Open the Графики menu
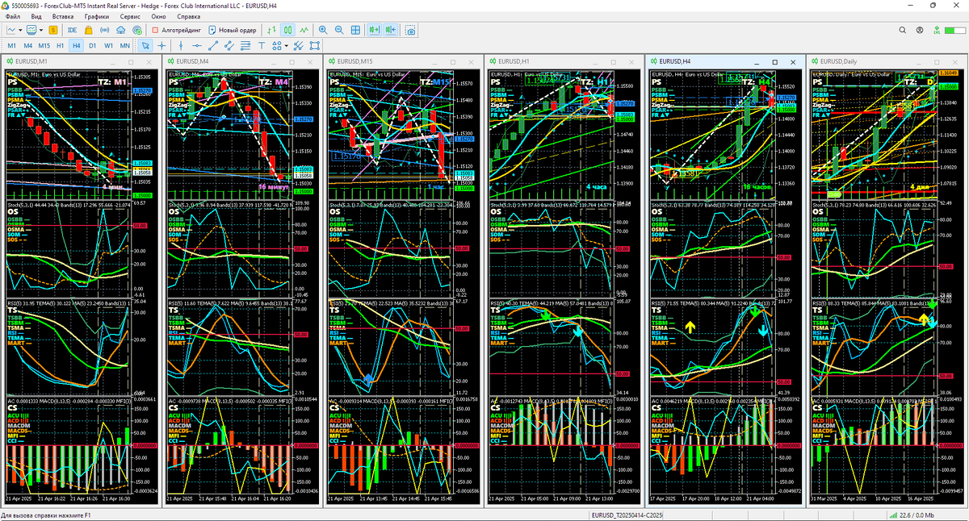 97,16
